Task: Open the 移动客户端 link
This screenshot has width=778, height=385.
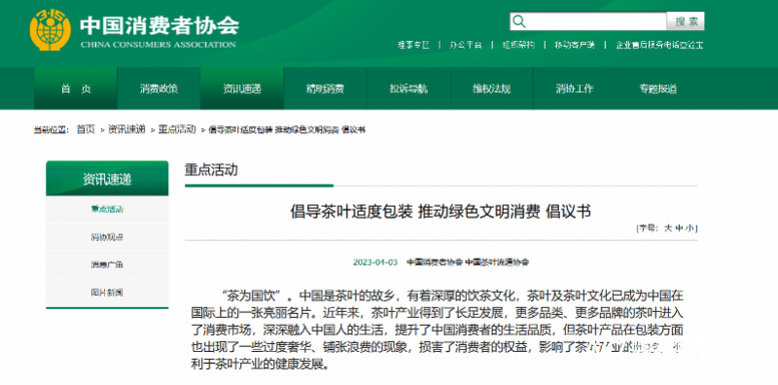Action: coord(575,45)
